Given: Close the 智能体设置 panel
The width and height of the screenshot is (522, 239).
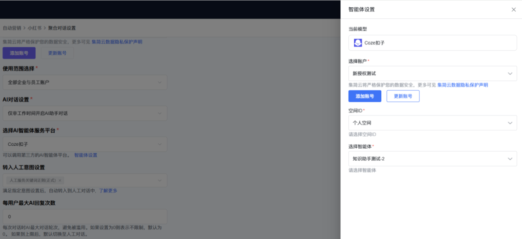Looking at the screenshot, I should [513, 10].
